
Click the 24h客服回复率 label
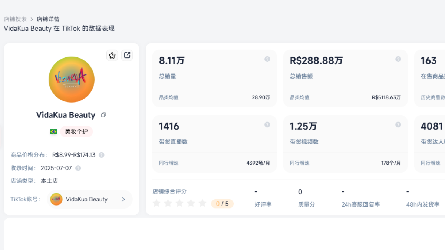point(360,204)
